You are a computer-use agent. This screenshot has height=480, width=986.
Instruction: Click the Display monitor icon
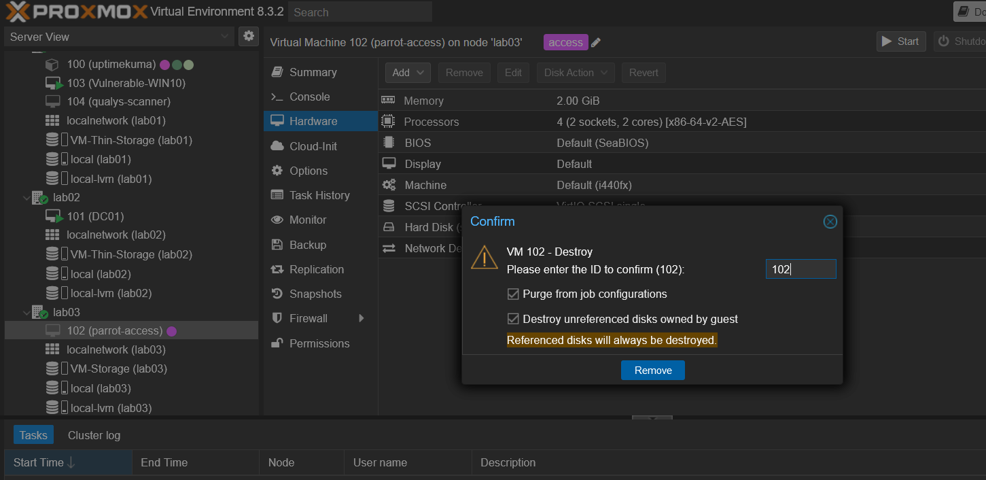point(389,164)
